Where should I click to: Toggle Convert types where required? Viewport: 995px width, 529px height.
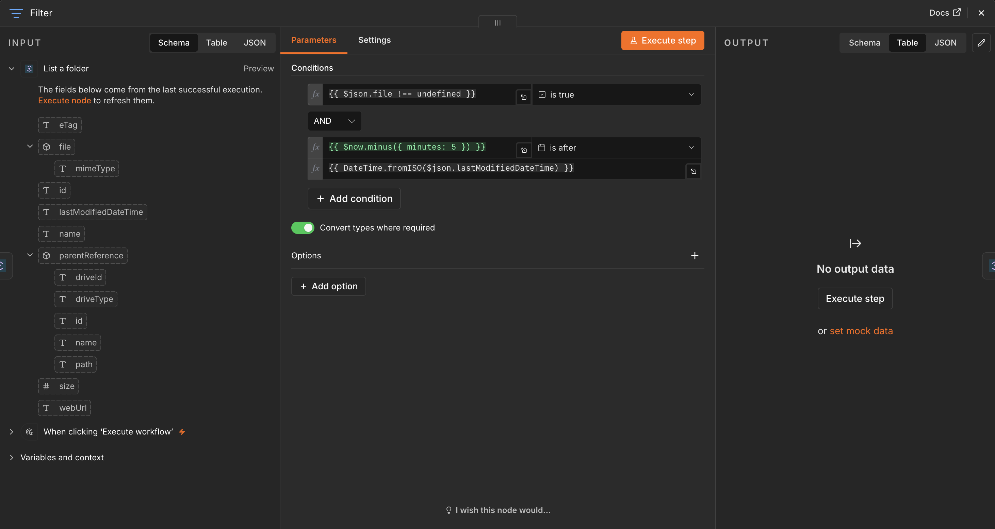[303, 228]
